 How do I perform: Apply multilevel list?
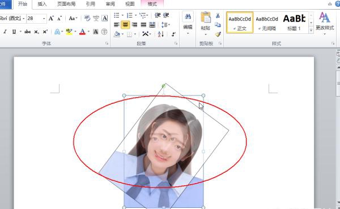point(142,15)
